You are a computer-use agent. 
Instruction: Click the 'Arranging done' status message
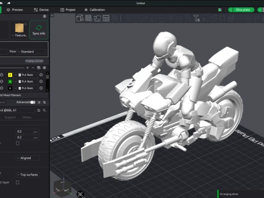229,194
